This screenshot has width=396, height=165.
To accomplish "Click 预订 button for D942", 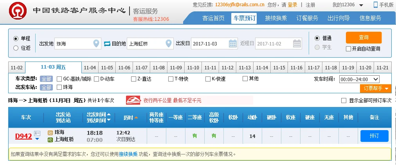I will (374, 136).
